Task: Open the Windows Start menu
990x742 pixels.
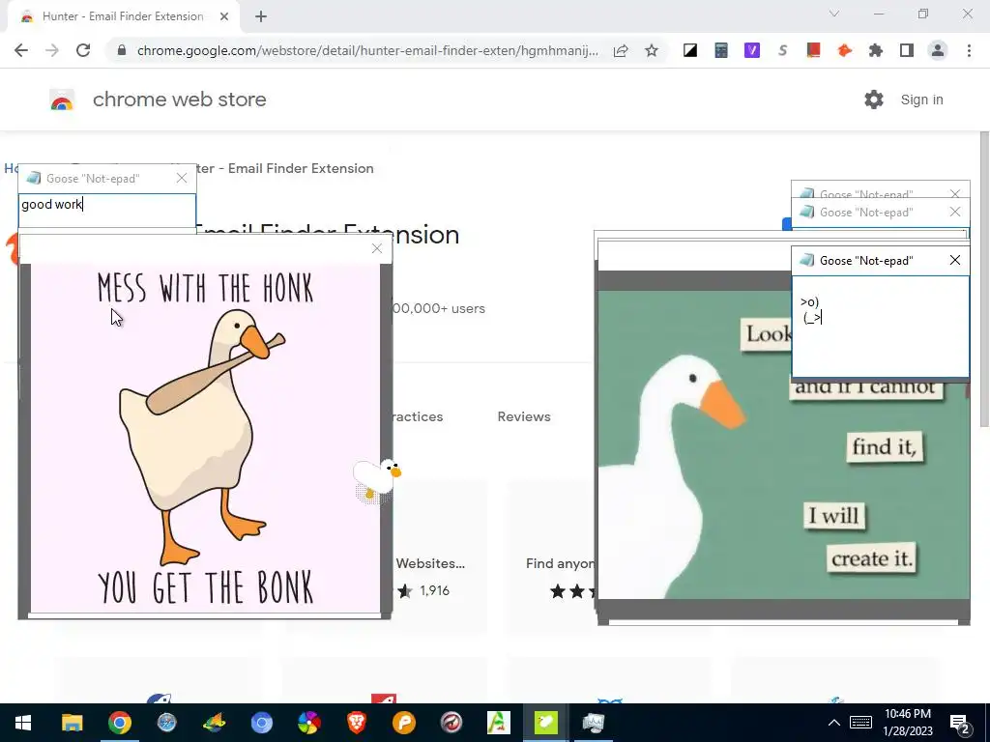Action: tap(23, 723)
